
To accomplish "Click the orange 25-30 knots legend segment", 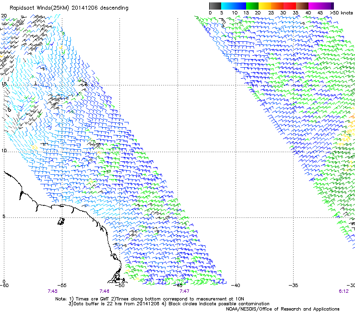I will pyautogui.click(x=277, y=6).
